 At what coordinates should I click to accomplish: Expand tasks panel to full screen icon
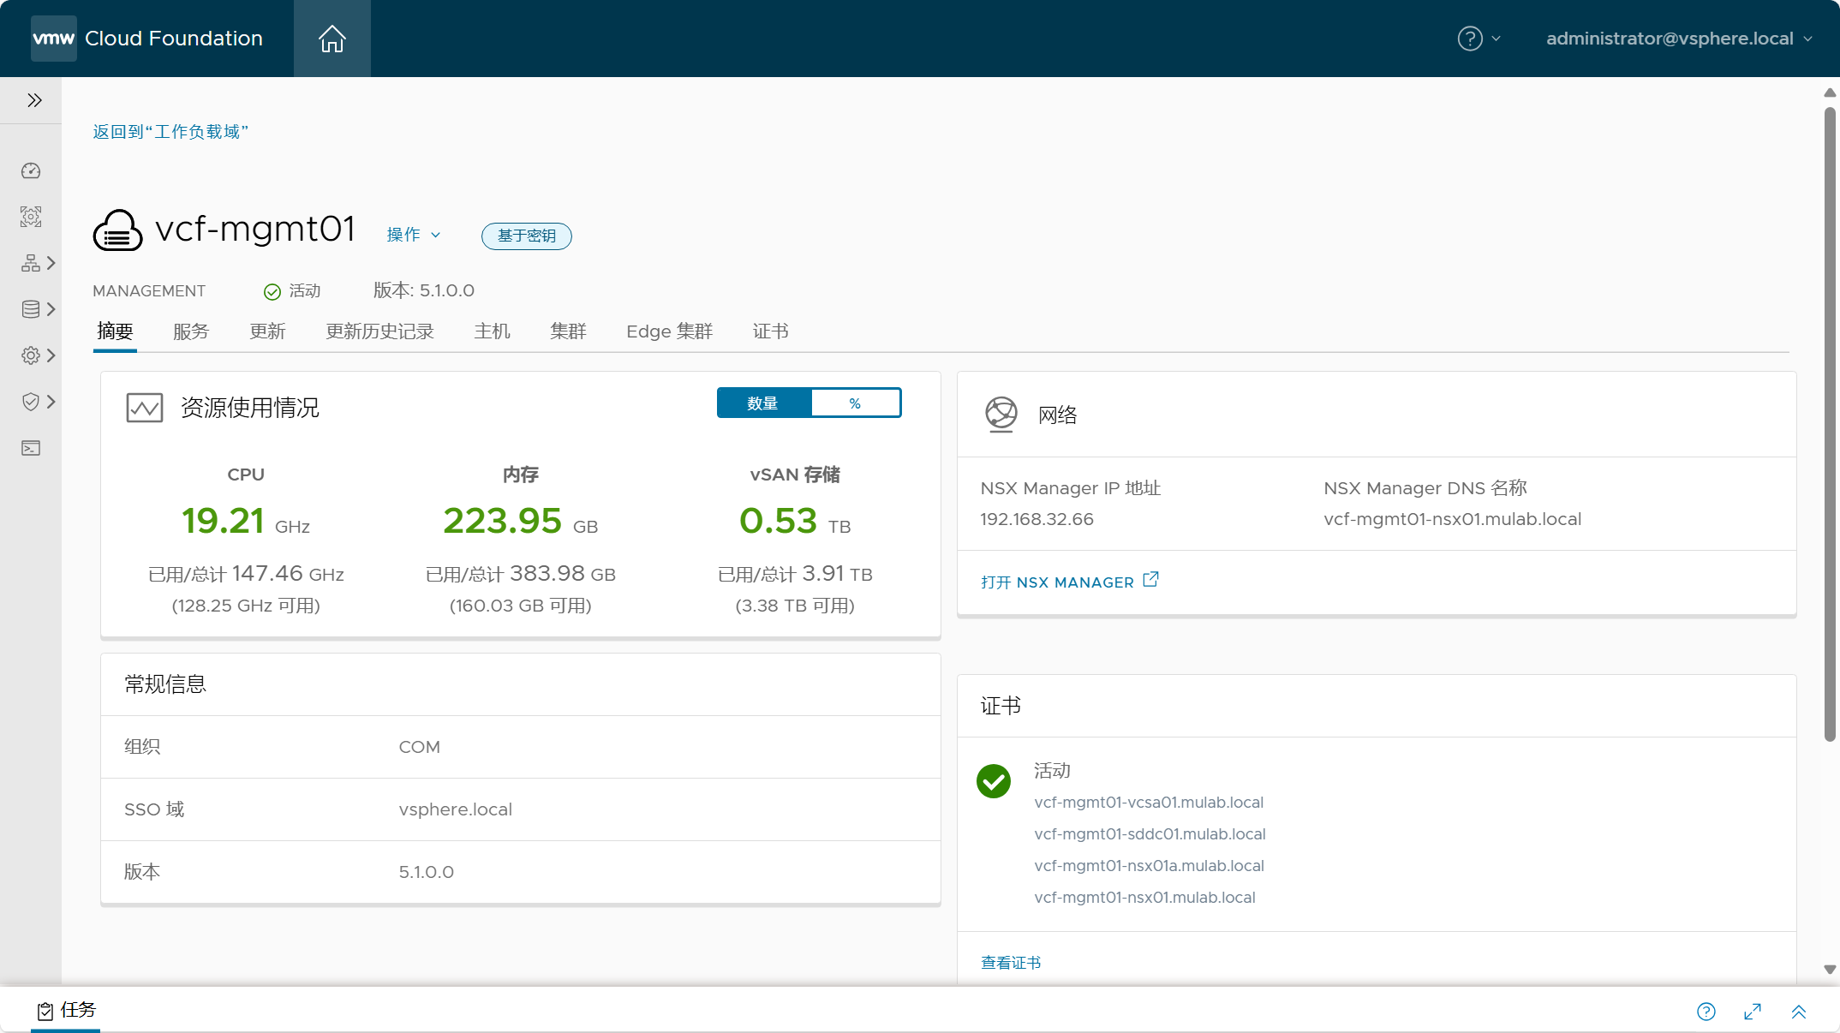(x=1753, y=1012)
